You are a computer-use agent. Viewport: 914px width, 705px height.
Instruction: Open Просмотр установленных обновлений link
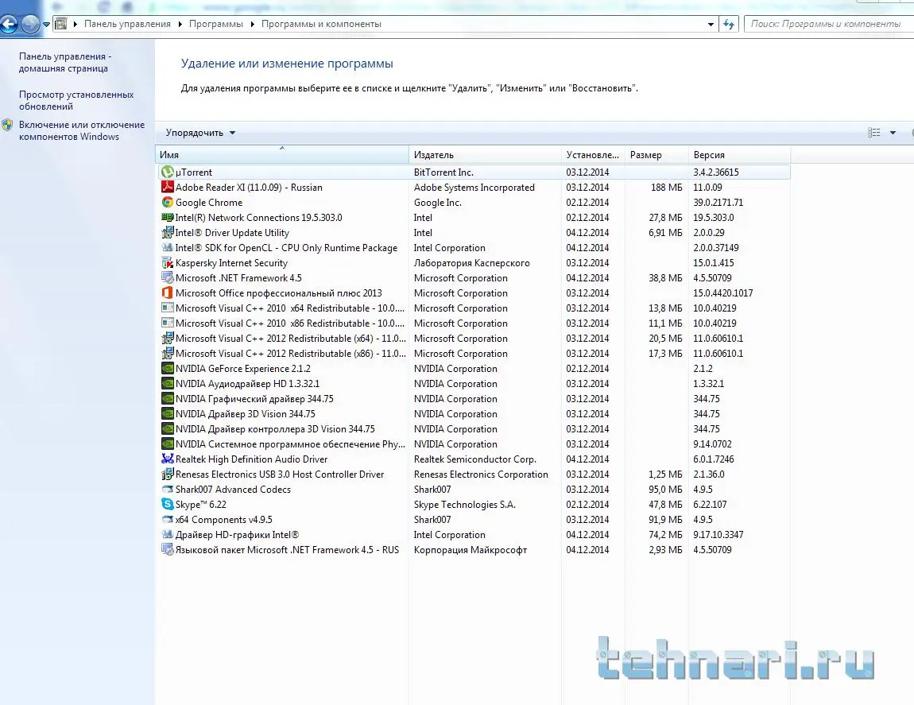pyautogui.click(x=76, y=100)
